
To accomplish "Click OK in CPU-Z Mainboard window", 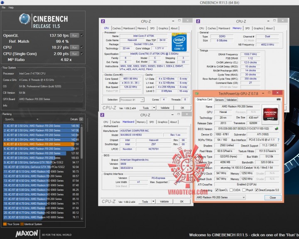I will (x=182, y=202).
